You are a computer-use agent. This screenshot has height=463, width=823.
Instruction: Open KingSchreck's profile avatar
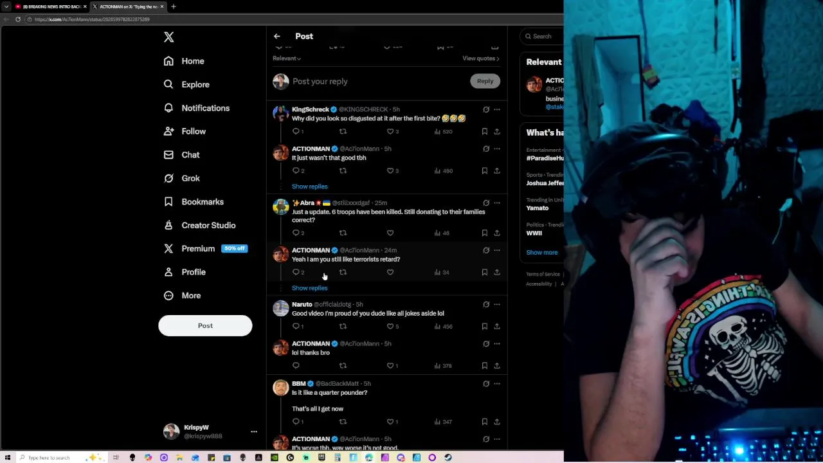[x=280, y=114]
